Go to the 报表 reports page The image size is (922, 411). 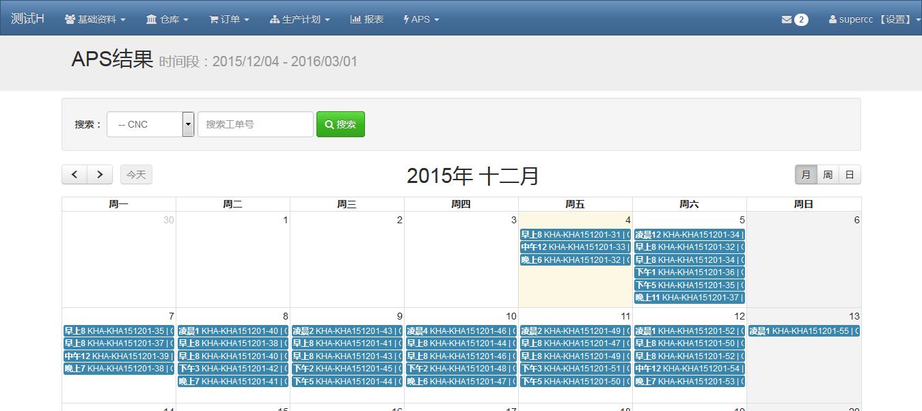(x=367, y=19)
